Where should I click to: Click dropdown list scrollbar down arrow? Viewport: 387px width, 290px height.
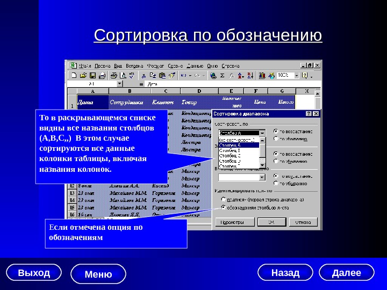pos(262,165)
